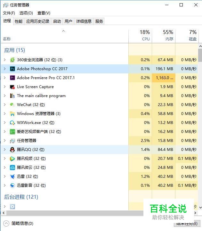Open the 文件(F) menu
This screenshot has width=202, height=231.
tap(9, 13)
